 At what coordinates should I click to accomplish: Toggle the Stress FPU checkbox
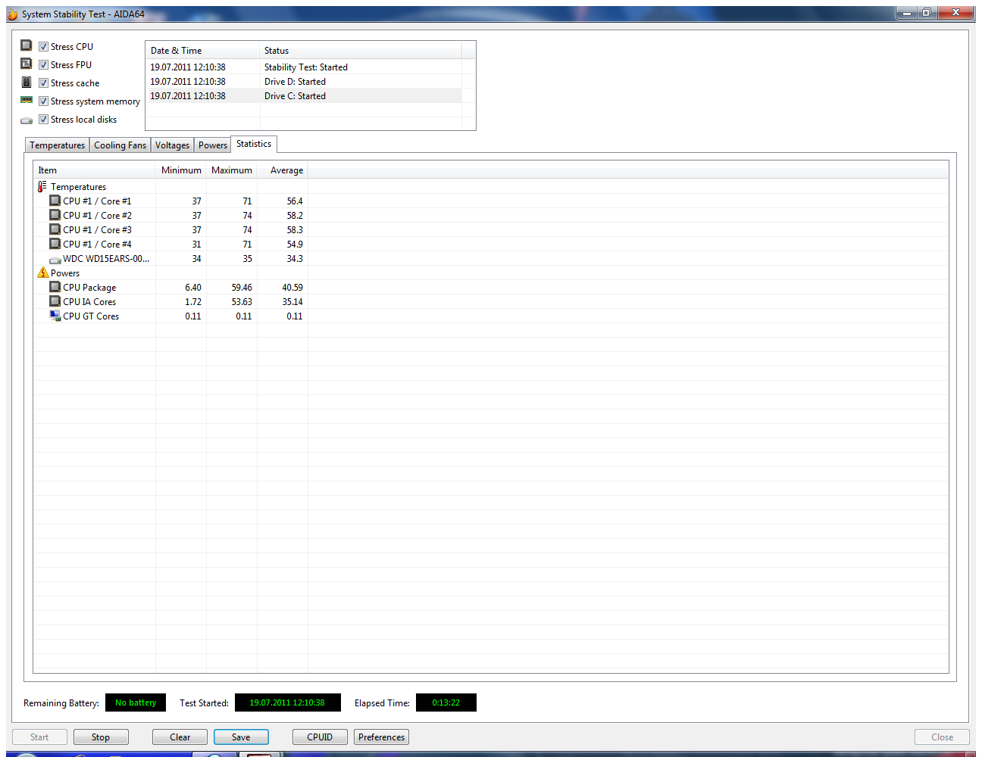[x=44, y=65]
